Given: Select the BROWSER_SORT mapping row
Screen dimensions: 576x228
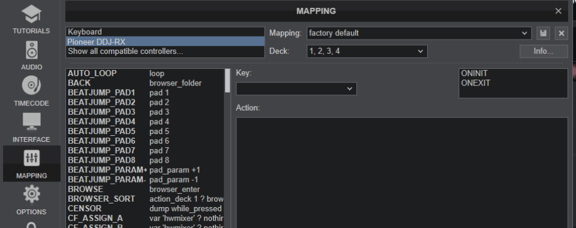Looking at the screenshot, I should coord(145,199).
